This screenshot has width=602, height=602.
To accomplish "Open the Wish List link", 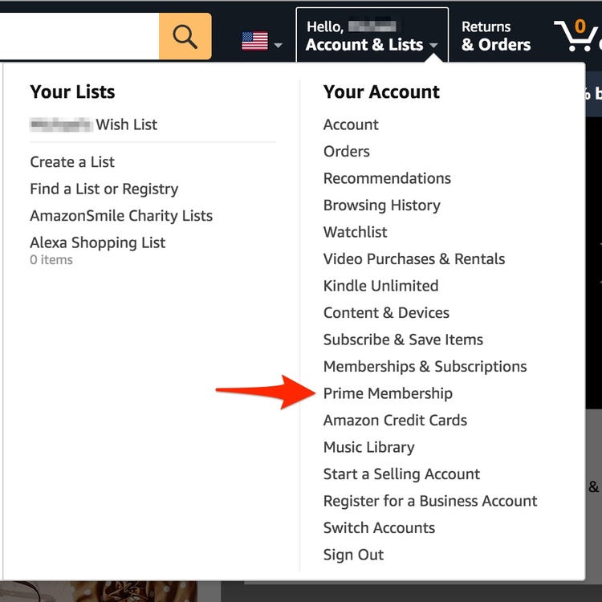I will coord(94,124).
